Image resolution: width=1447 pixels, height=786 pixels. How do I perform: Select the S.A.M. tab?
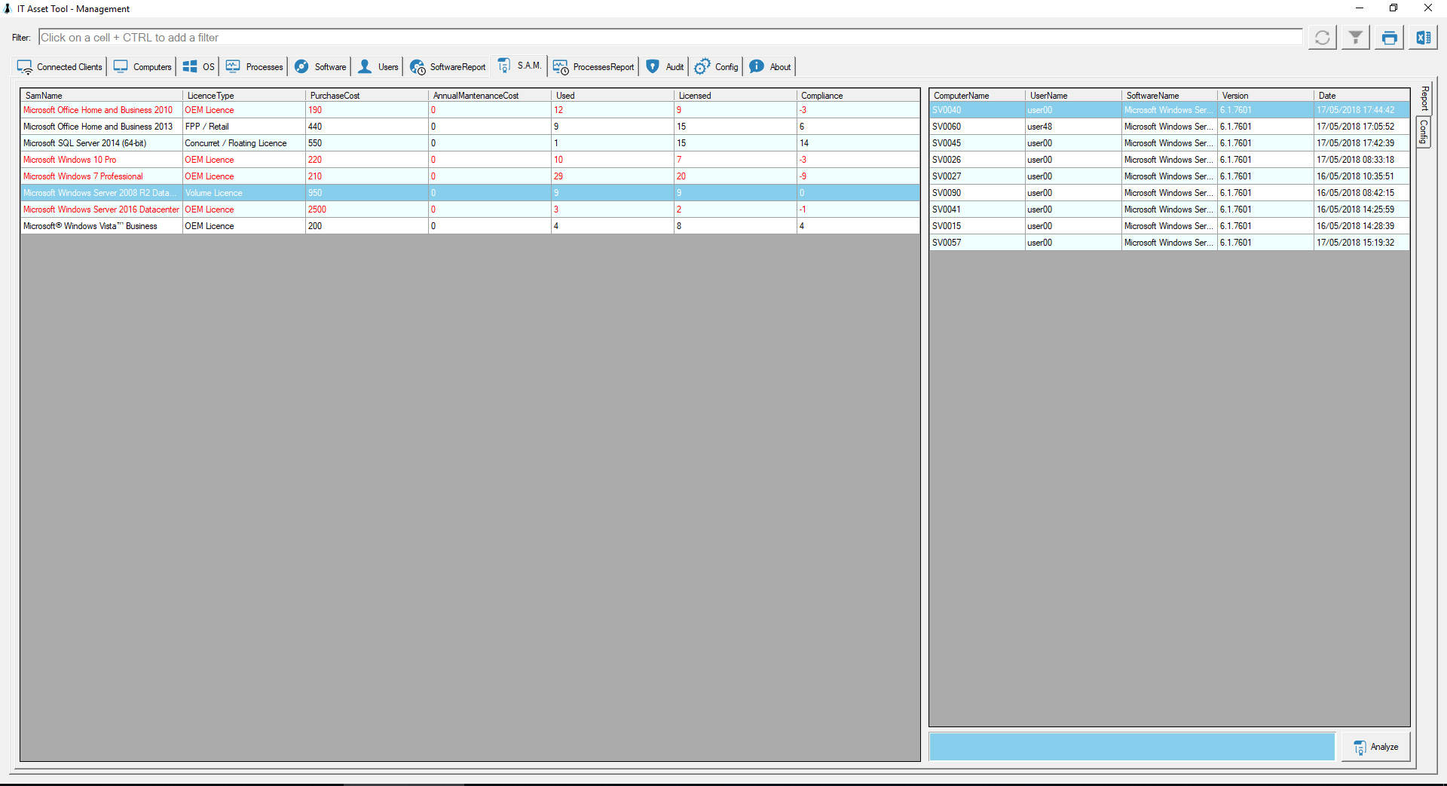[519, 66]
